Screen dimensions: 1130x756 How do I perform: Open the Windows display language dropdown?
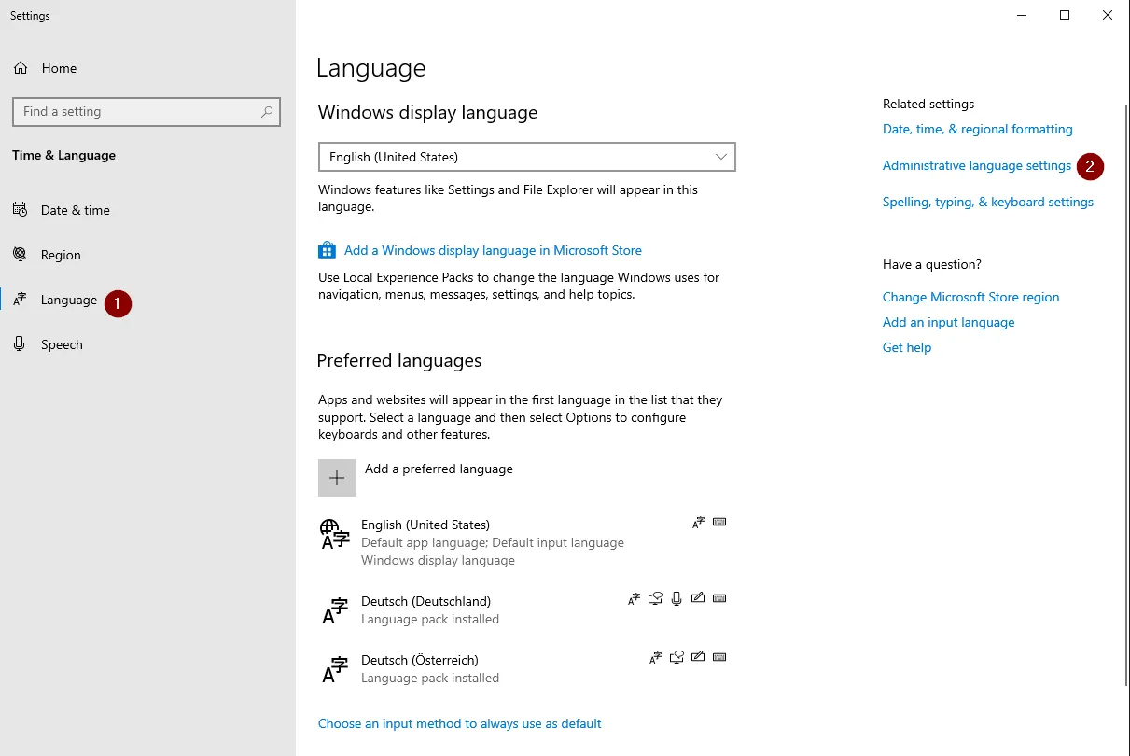(526, 157)
